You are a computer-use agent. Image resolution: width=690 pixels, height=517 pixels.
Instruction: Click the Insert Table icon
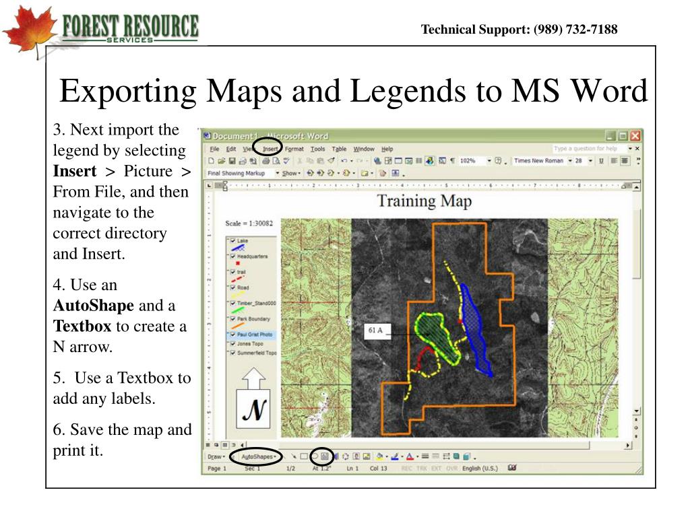point(398,161)
